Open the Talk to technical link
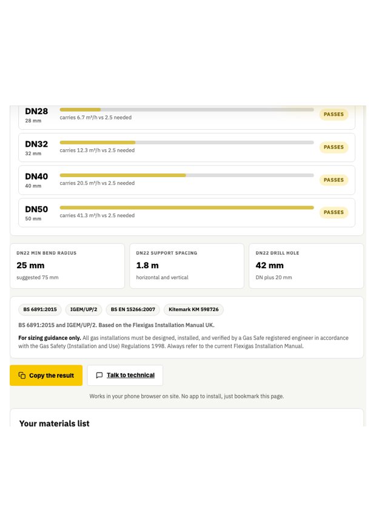The height and width of the screenshot is (532, 376). pyautogui.click(x=130, y=375)
